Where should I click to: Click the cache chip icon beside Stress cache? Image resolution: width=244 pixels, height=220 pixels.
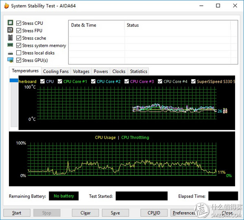click(11, 38)
